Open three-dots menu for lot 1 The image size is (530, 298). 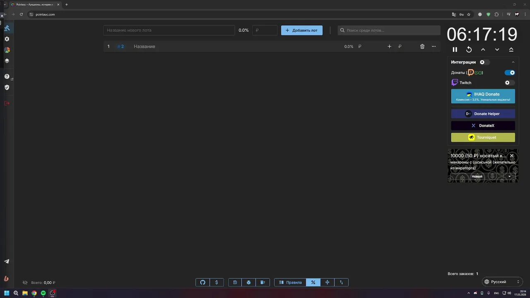434,46
